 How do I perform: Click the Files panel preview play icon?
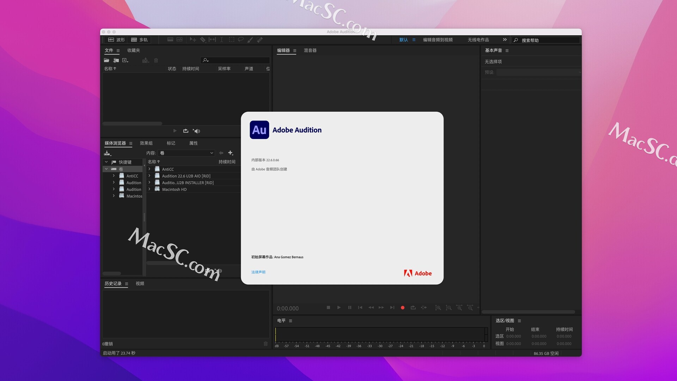(175, 131)
